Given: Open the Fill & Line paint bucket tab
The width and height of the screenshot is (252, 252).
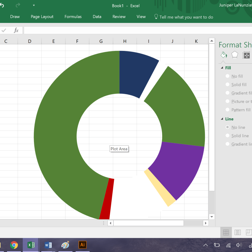Looking at the screenshot, I should pos(224,55).
